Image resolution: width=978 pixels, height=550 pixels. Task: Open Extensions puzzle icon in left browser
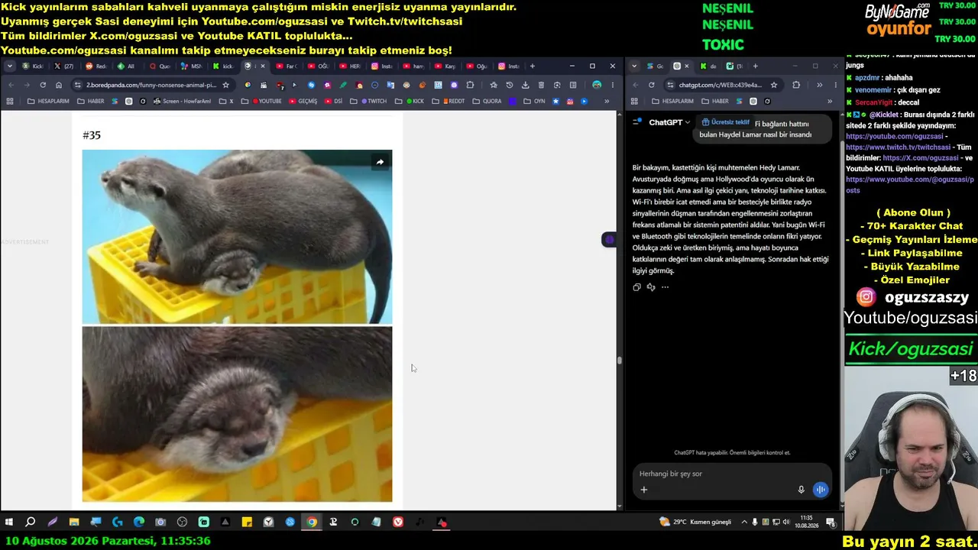[x=470, y=85]
